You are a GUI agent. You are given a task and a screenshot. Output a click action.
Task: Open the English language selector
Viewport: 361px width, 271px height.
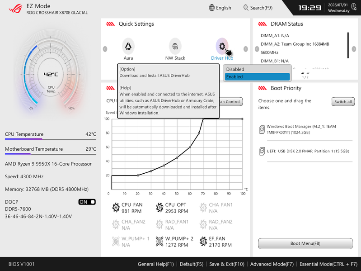click(220, 8)
